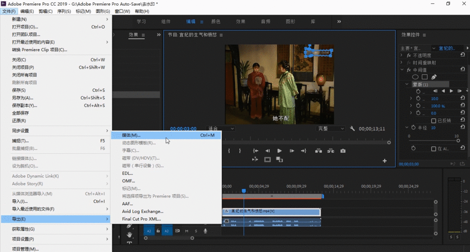Toggle stopwatch animation for 半径
Image resolution: width=470 pixels, height=252 pixels.
pos(413,127)
